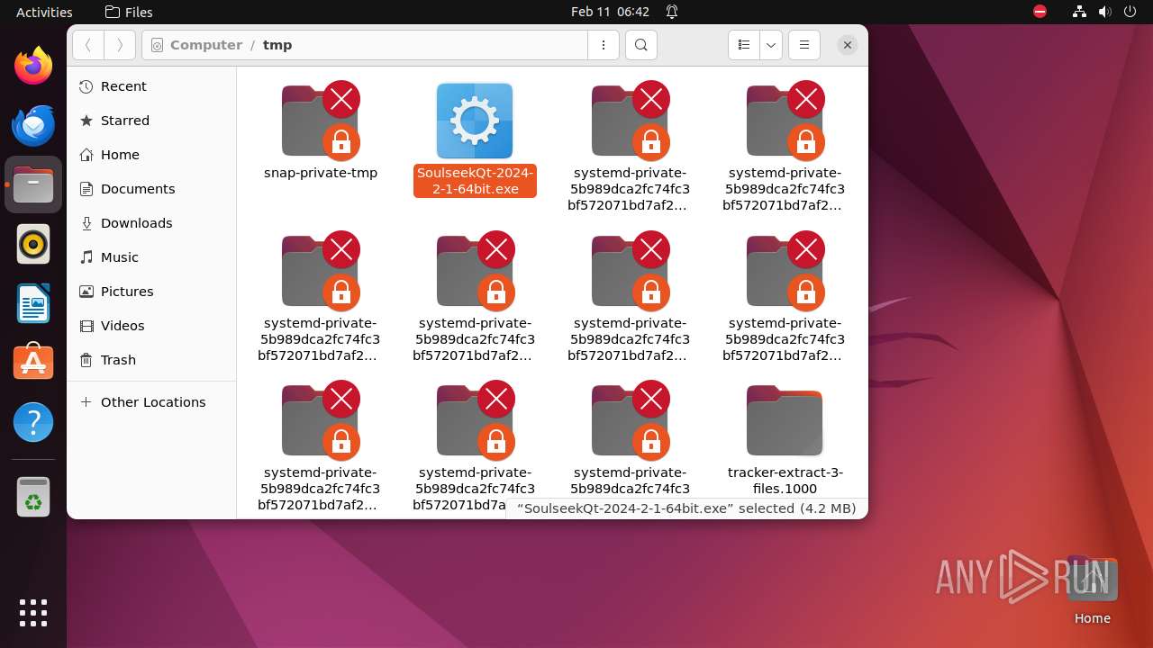Click the volume tray icon

click(1105, 12)
